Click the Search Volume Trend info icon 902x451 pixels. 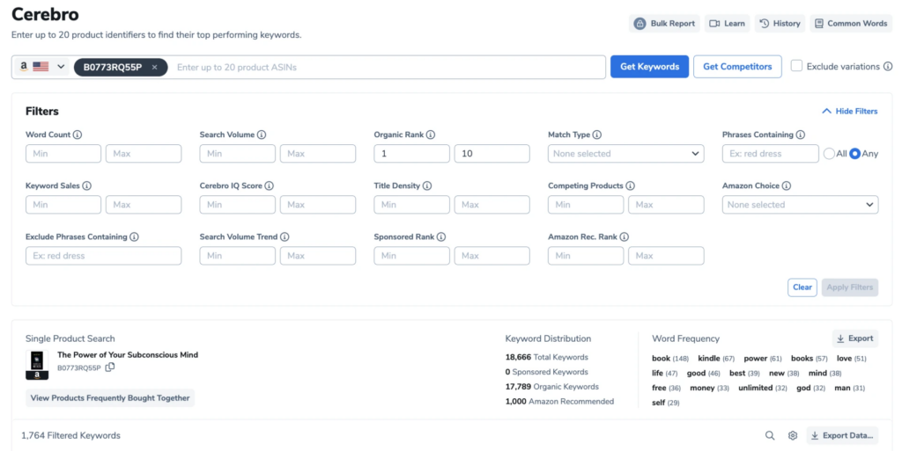(285, 237)
